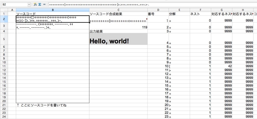
Task: Click the ネスト value 1 in row 11
Action: (x=200, y=66)
